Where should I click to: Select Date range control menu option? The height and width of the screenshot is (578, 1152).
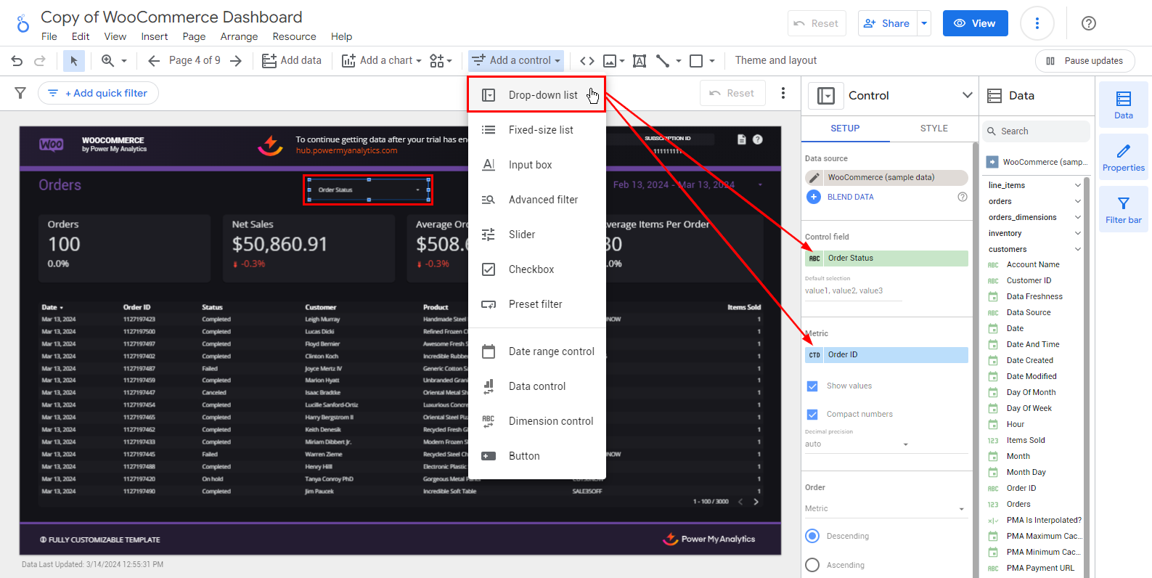point(551,351)
